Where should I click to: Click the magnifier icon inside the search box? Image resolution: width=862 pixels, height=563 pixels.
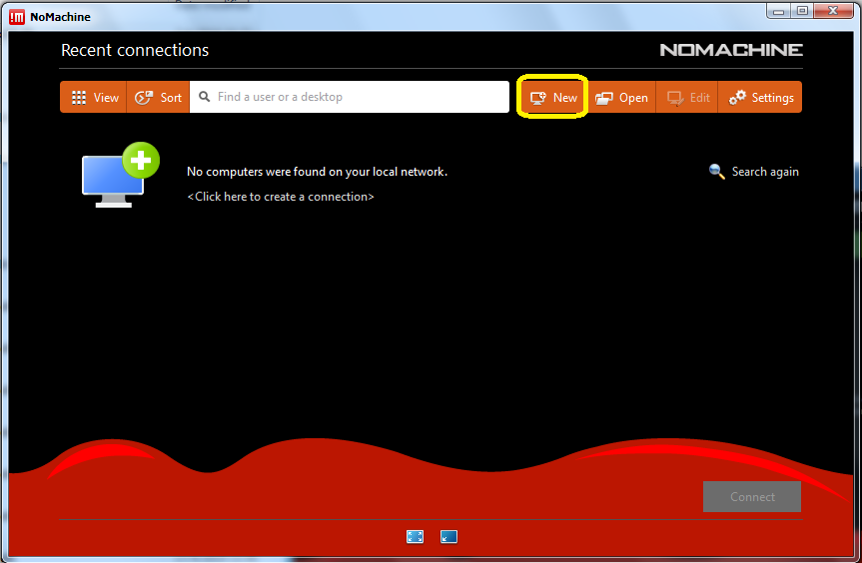[205, 97]
